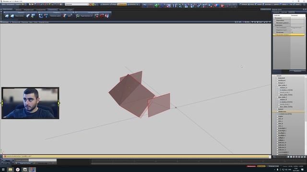307x172 pixels.
Task: Click the blue undo arrow icon
Action: click(x=145, y=6)
